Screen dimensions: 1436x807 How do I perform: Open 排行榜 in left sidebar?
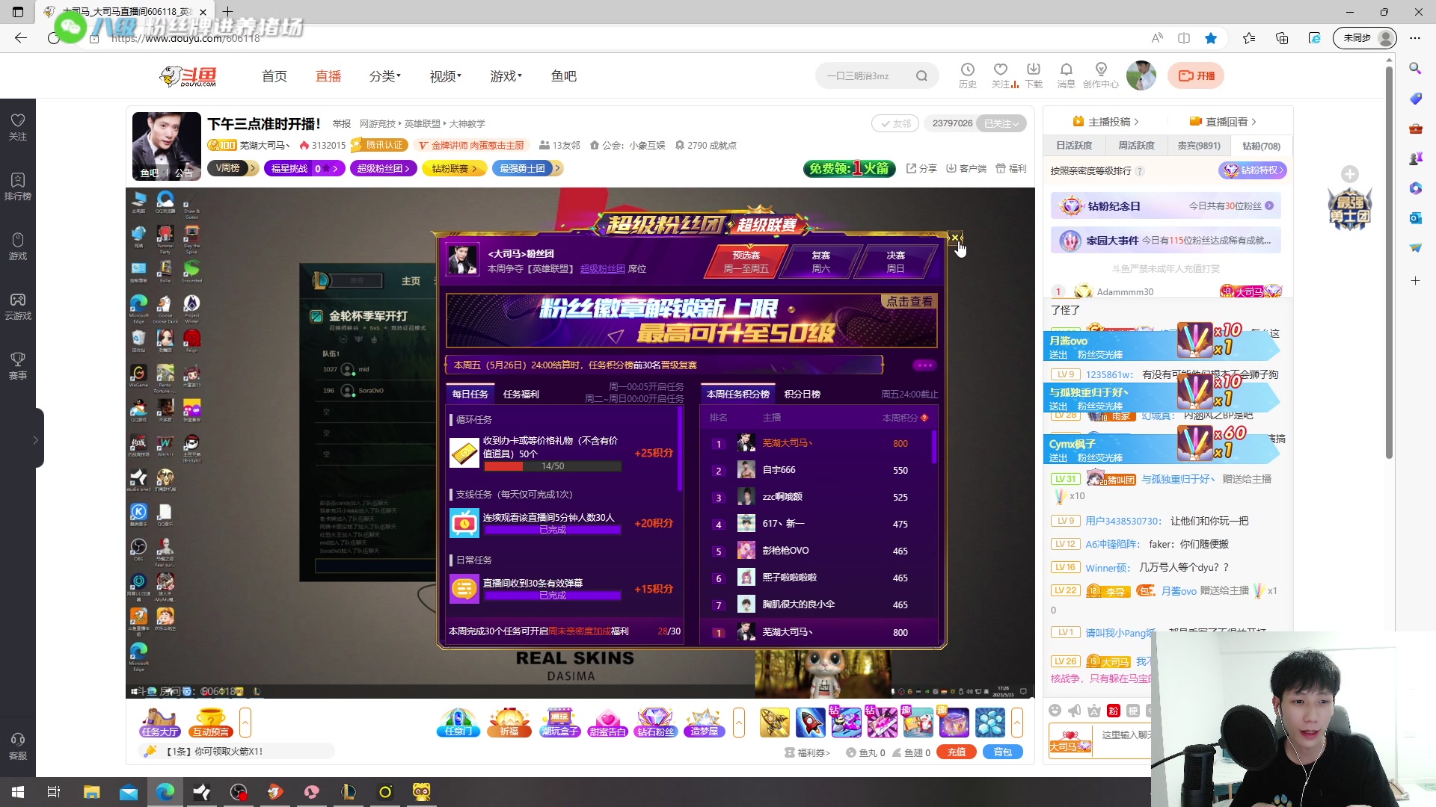pos(18,186)
